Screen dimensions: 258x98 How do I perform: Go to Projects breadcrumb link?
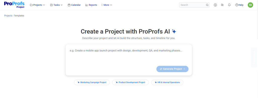coord(8,16)
